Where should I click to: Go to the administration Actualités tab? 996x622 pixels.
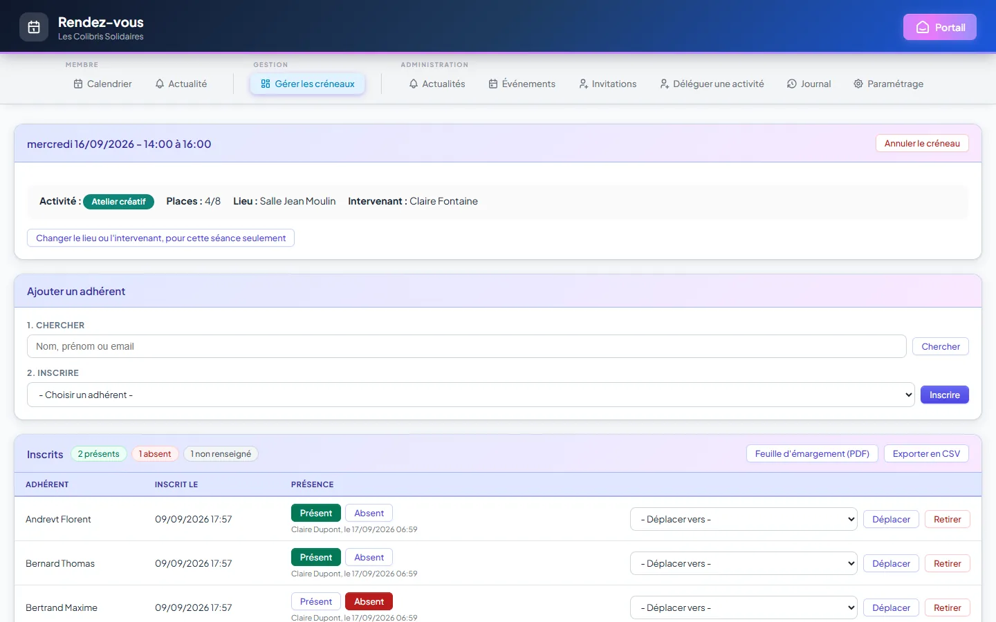click(x=437, y=84)
